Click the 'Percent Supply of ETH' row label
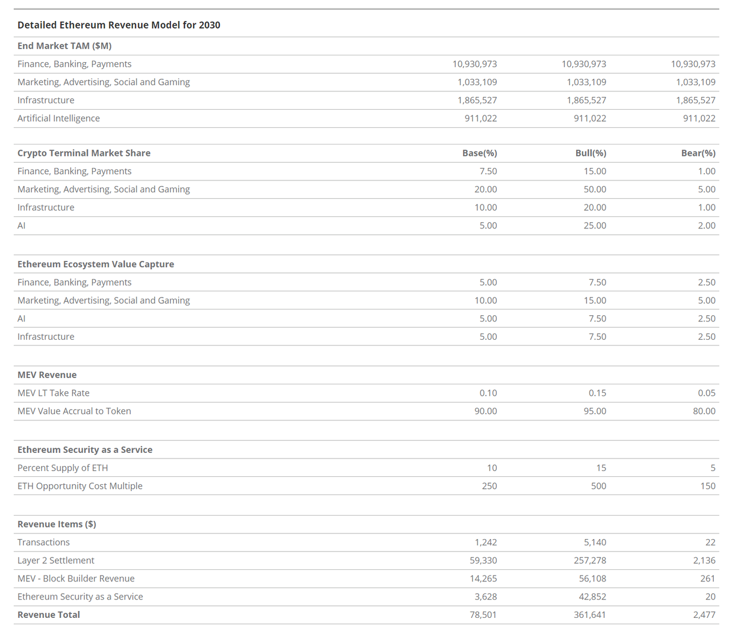Viewport: 731px width, 635px height. point(63,468)
